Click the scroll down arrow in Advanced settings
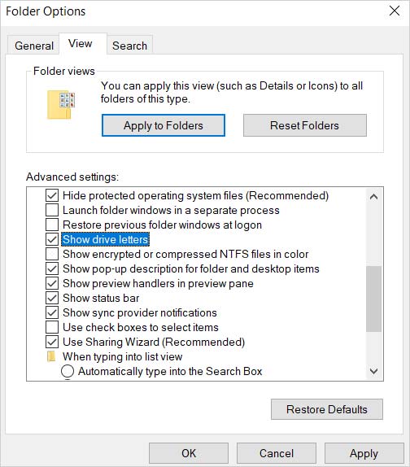 (373, 371)
